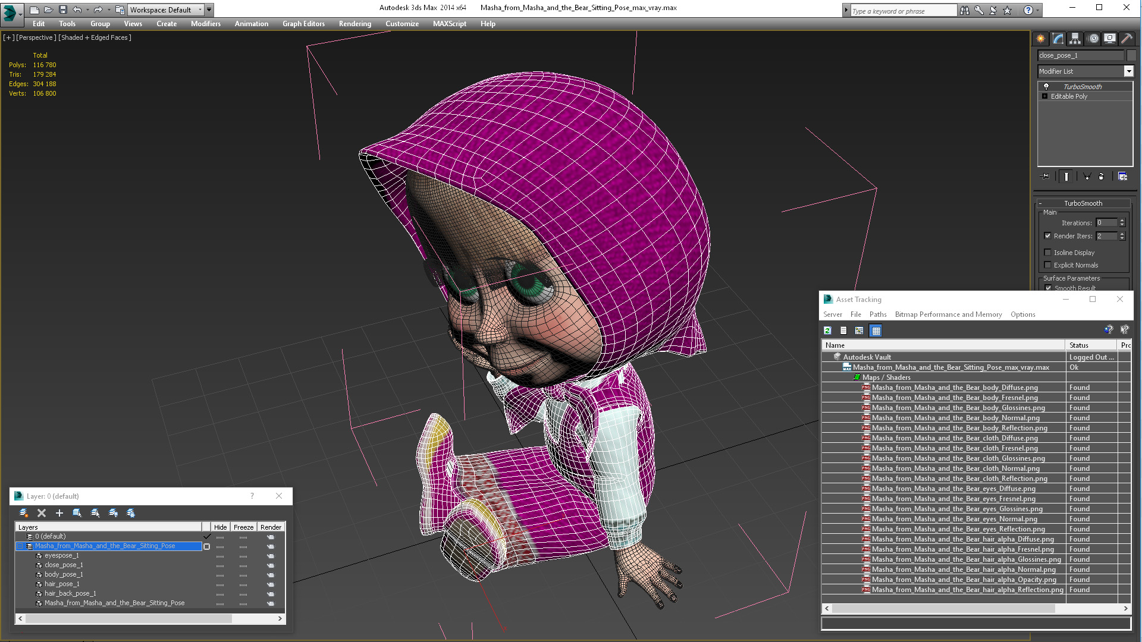Refresh the Asset Tracking list
The height and width of the screenshot is (642, 1142).
coord(827,331)
